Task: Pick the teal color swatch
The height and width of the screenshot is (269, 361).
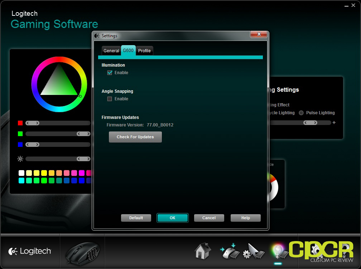Action: click(59, 181)
